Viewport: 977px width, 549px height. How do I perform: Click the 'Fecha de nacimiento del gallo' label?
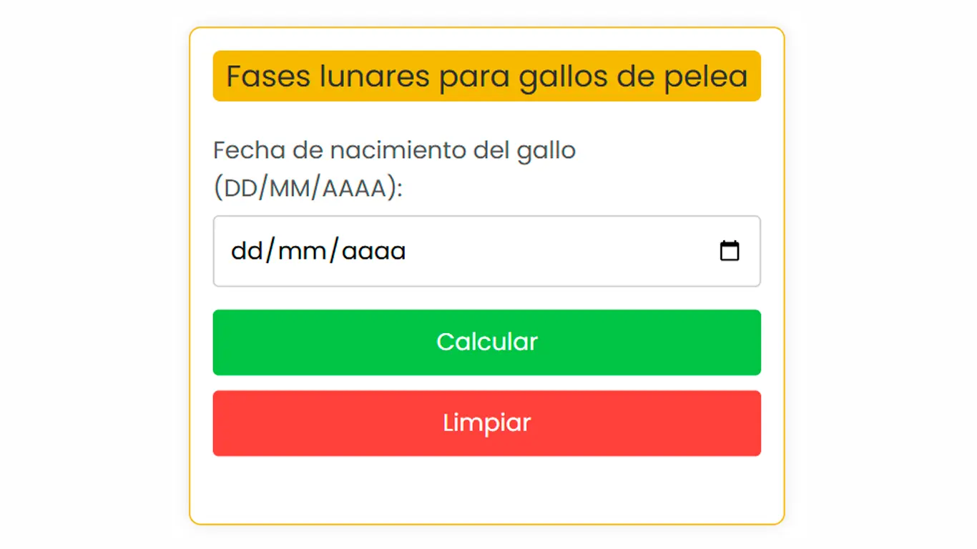[394, 151]
